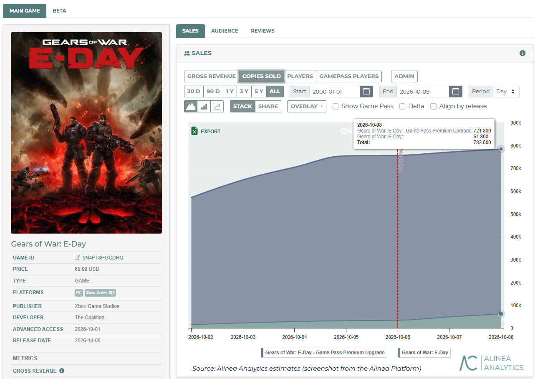
Task: Click the 9N4PT8HGCDHQ game ID link
Action: pyautogui.click(x=103, y=258)
